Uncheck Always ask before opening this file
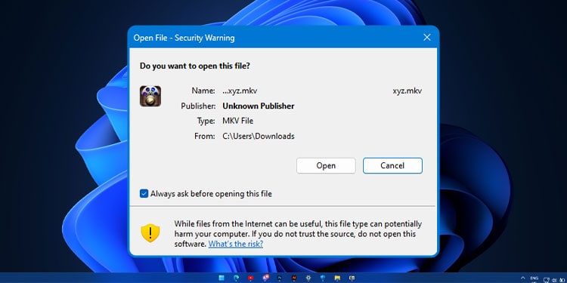The width and height of the screenshot is (567, 283). tap(144, 194)
